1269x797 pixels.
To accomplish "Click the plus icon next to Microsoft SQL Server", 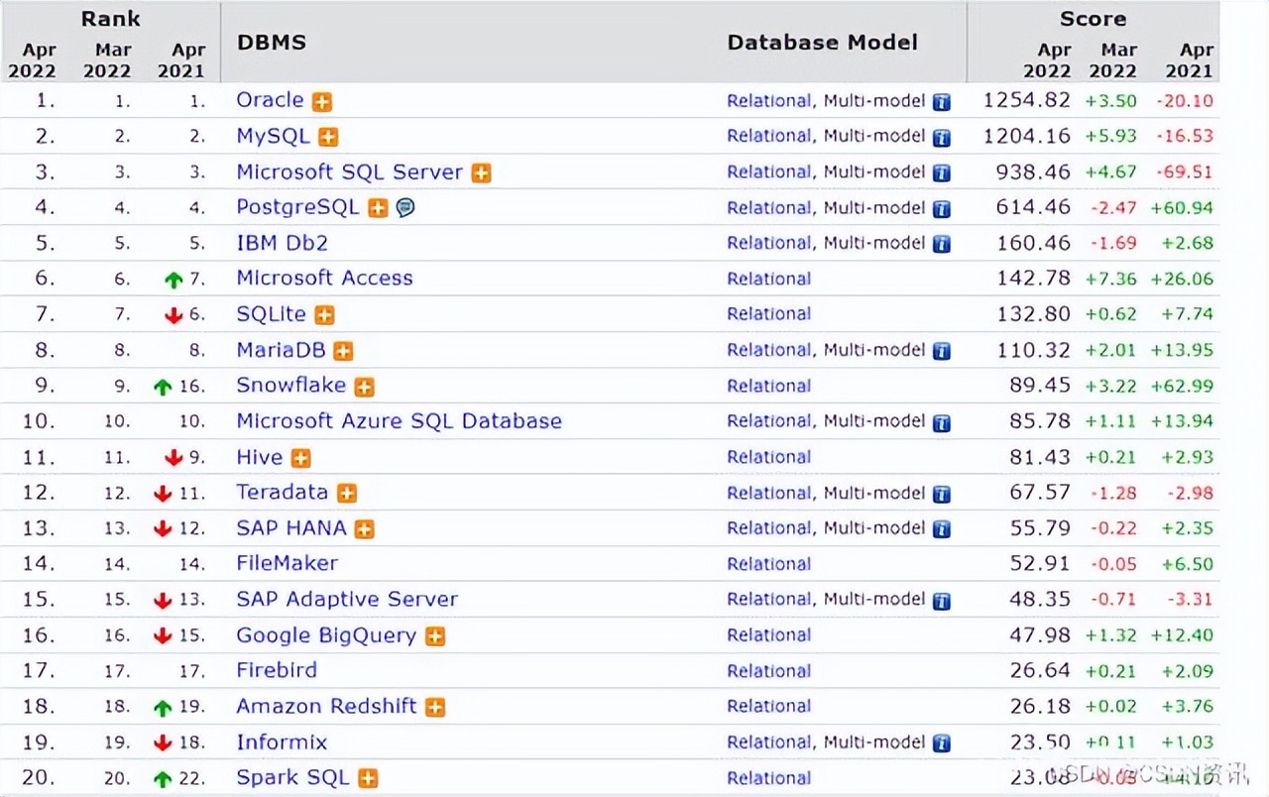I will pyautogui.click(x=481, y=173).
